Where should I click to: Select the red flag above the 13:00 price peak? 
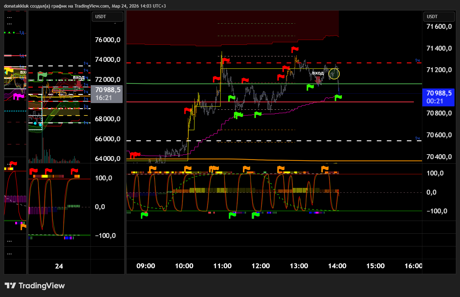(x=295, y=49)
